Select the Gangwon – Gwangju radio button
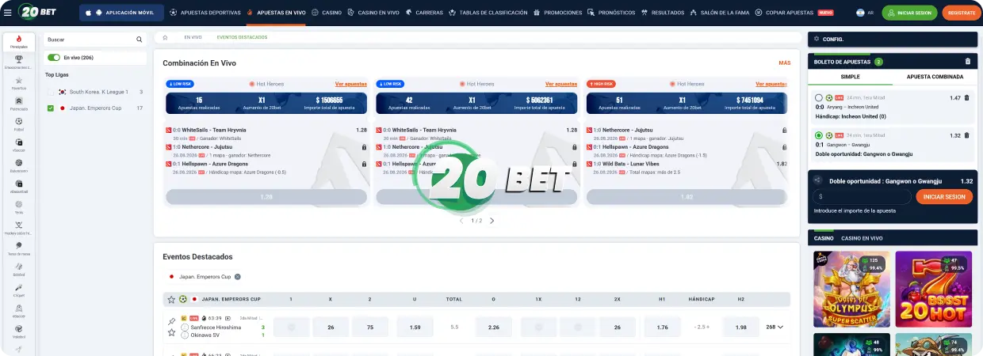This screenshot has height=356, width=983. point(818,135)
